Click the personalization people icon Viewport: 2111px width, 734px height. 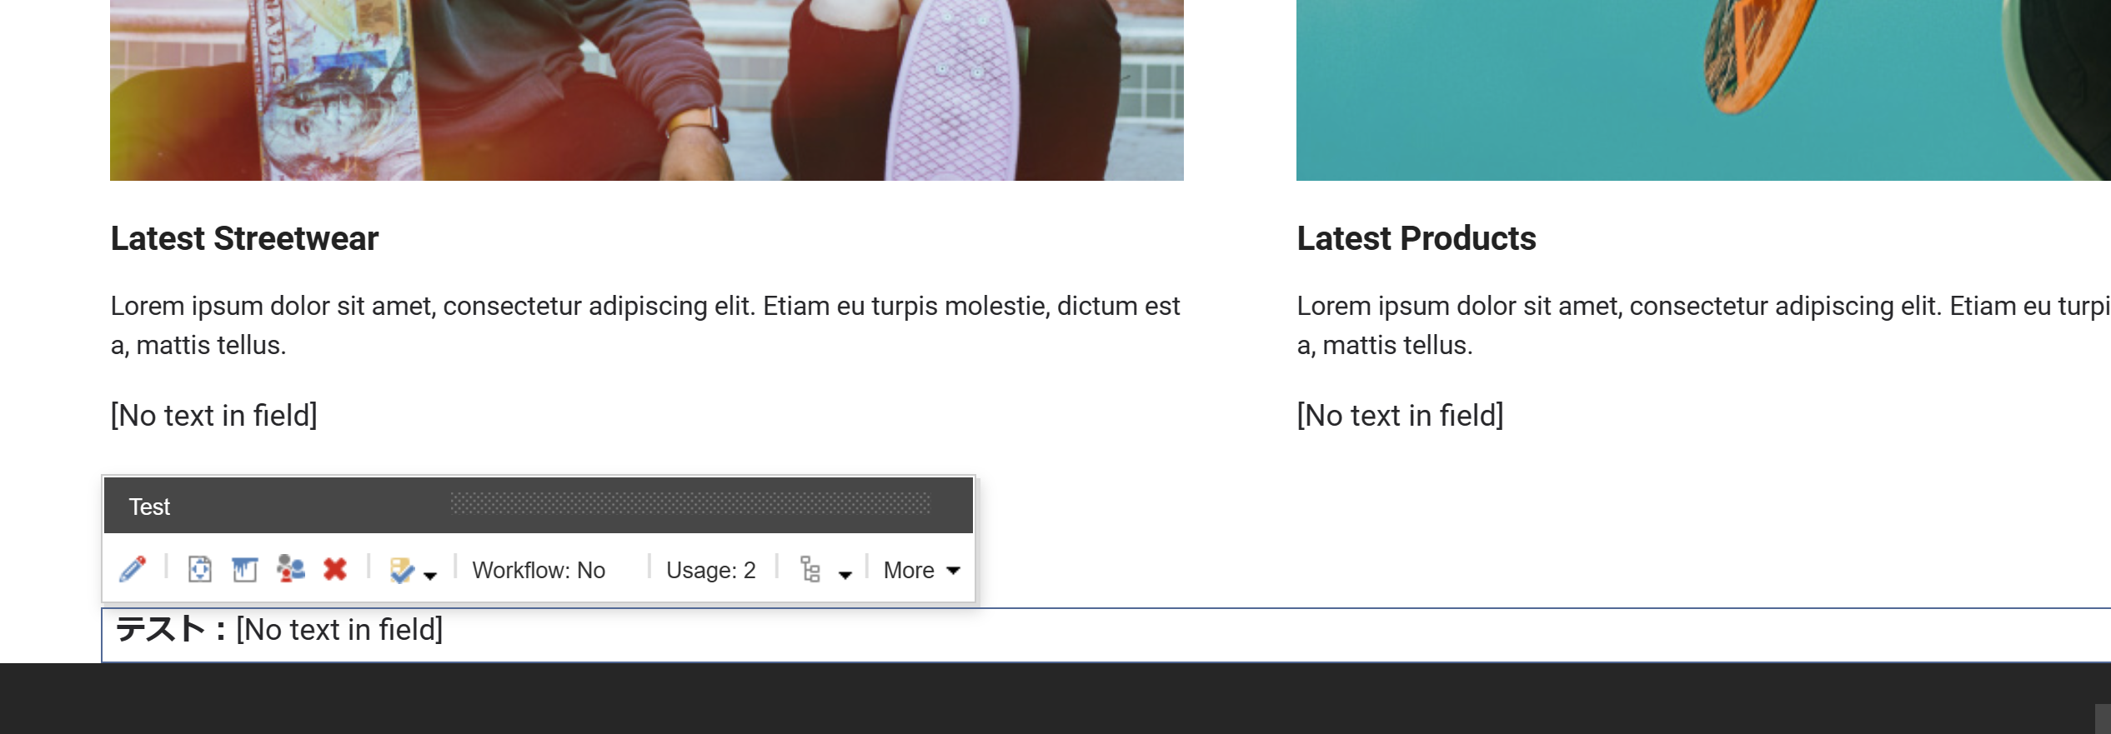[x=290, y=569]
